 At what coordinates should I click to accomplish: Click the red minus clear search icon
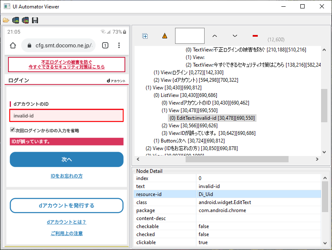click(x=255, y=36)
